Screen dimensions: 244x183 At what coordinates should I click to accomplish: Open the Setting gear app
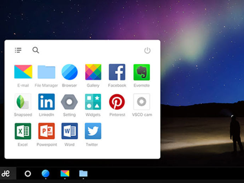coord(69,102)
